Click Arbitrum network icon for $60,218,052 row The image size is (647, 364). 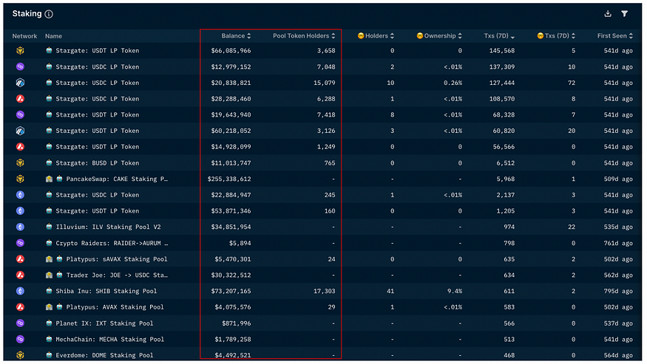[x=20, y=131]
